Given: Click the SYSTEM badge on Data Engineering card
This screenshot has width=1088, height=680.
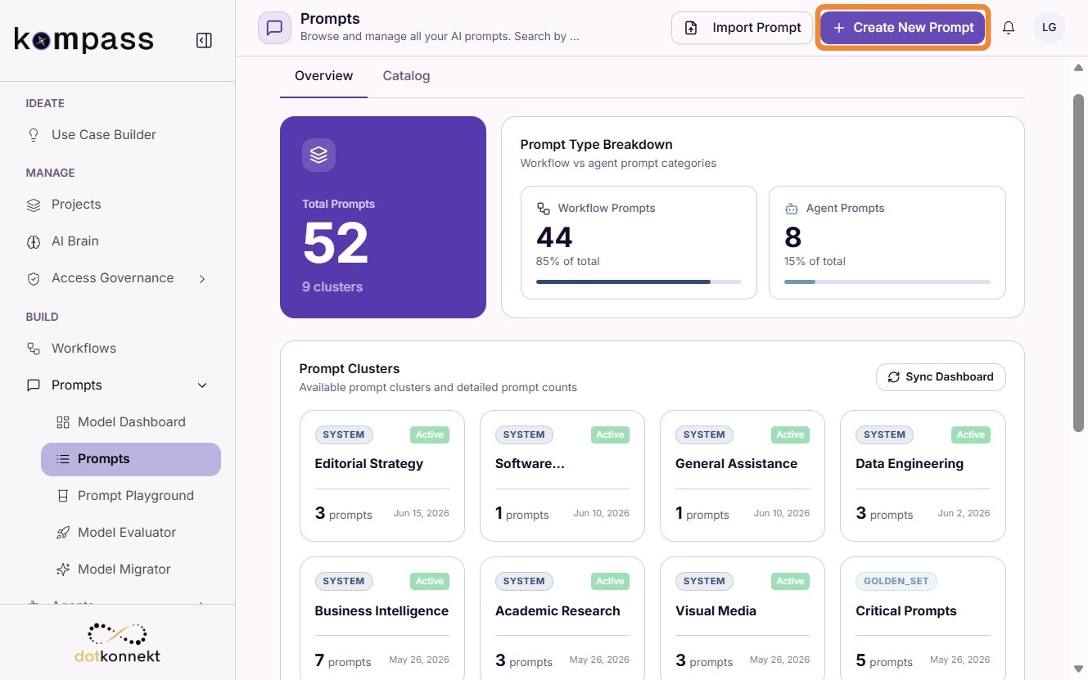Looking at the screenshot, I should [x=885, y=435].
